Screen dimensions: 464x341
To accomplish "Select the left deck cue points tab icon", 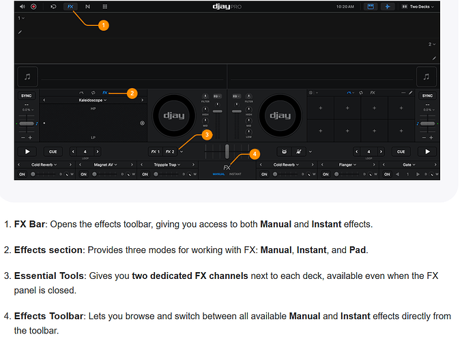I will coord(81,93).
